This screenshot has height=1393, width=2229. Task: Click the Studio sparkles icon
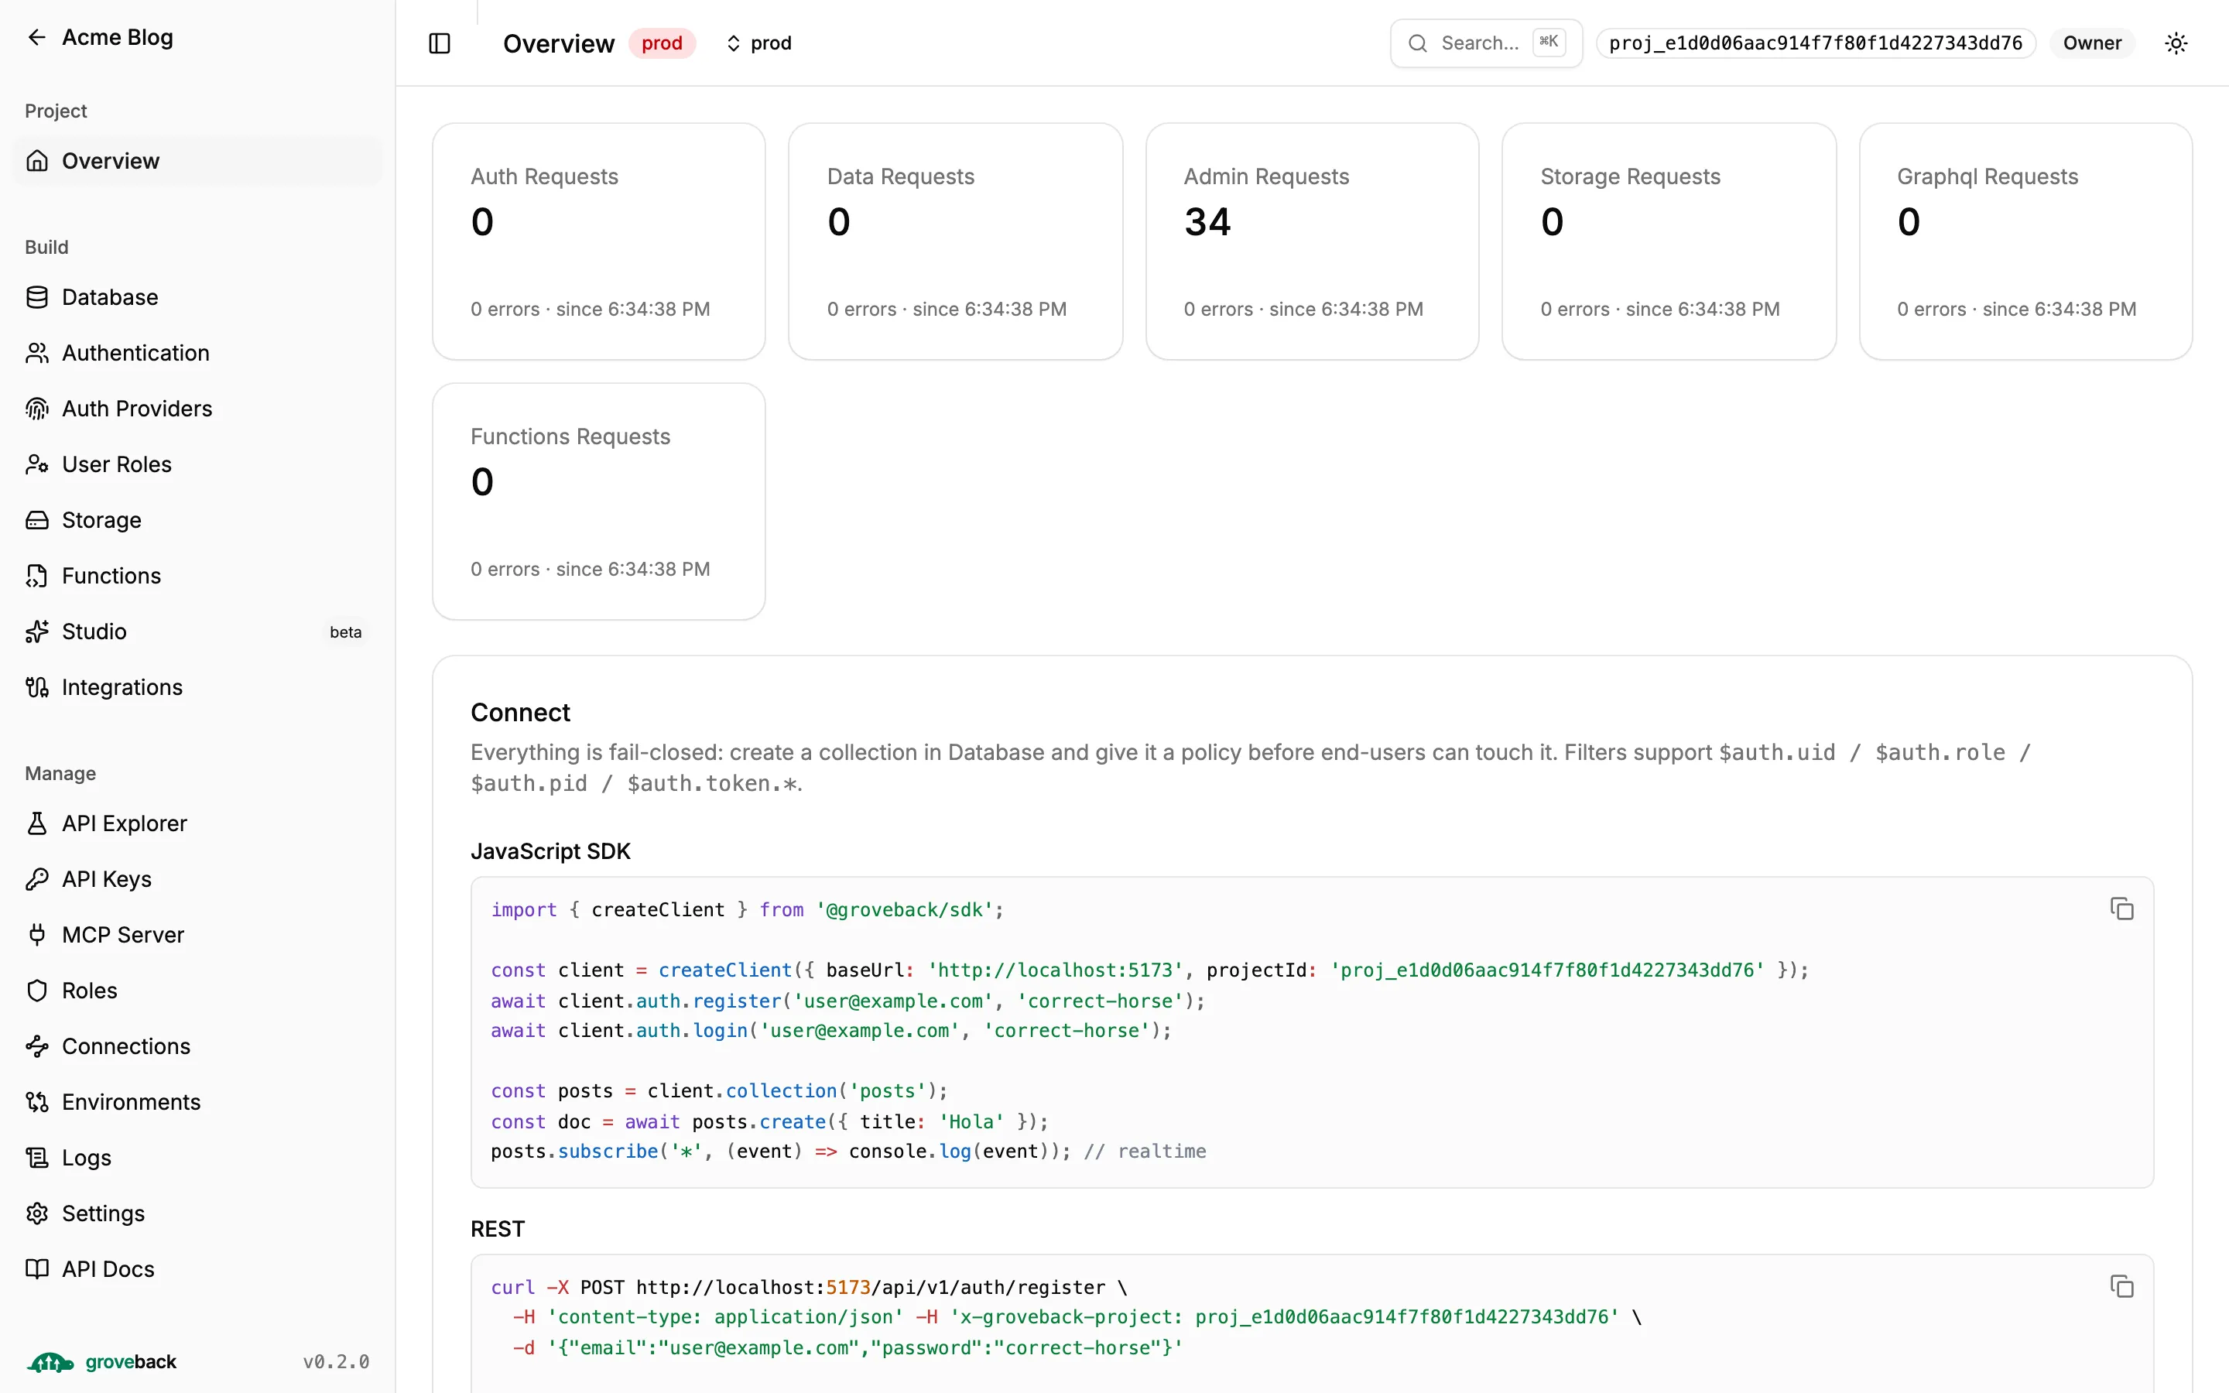click(x=37, y=632)
